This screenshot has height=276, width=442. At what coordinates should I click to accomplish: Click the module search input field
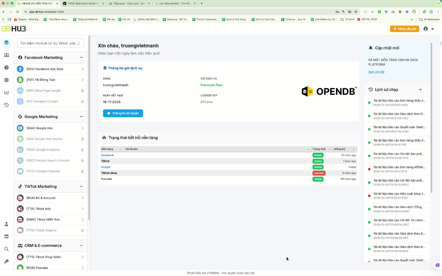coord(50,43)
